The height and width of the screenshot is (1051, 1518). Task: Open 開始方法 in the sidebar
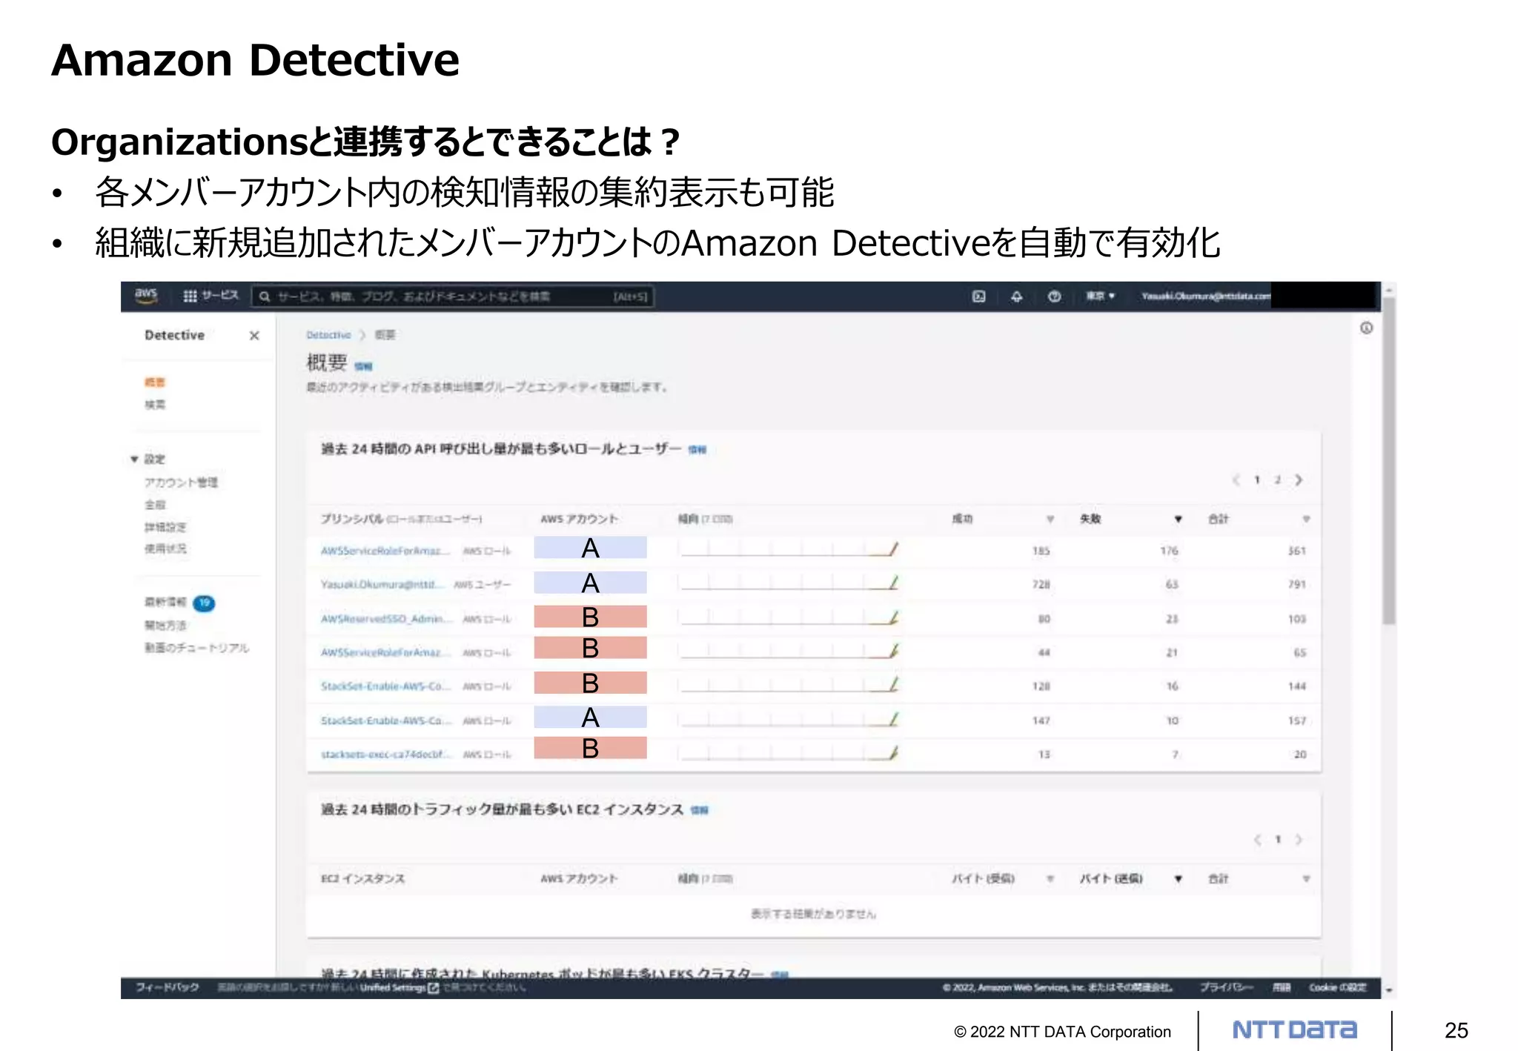(x=165, y=626)
